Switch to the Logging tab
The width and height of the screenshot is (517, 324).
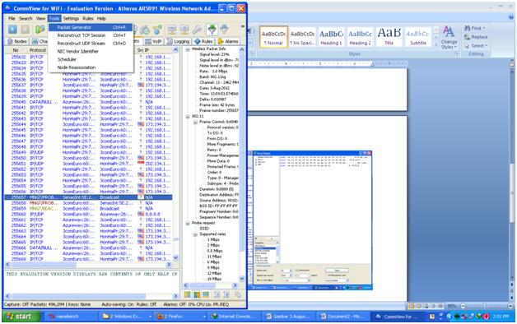coord(179,41)
